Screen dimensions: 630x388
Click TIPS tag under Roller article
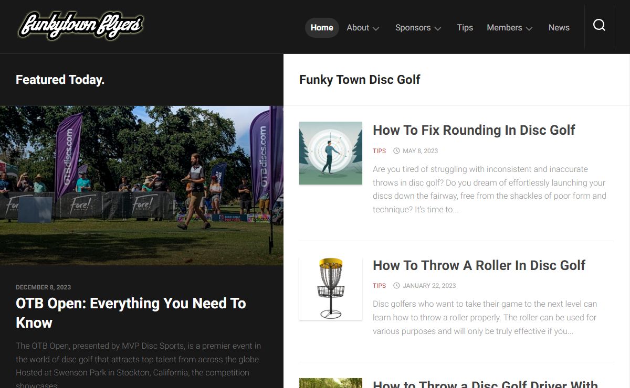click(x=379, y=286)
